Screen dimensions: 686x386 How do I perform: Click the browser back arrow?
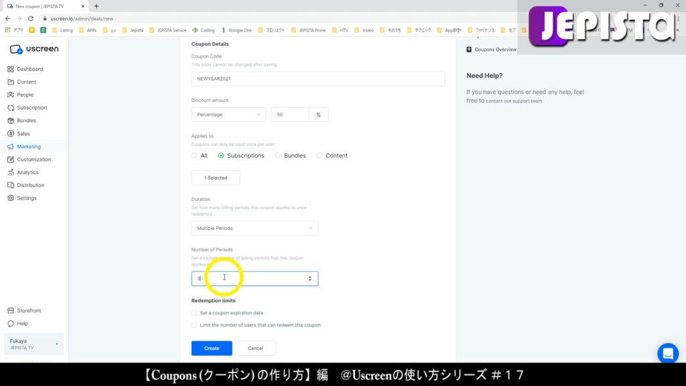(x=7, y=19)
